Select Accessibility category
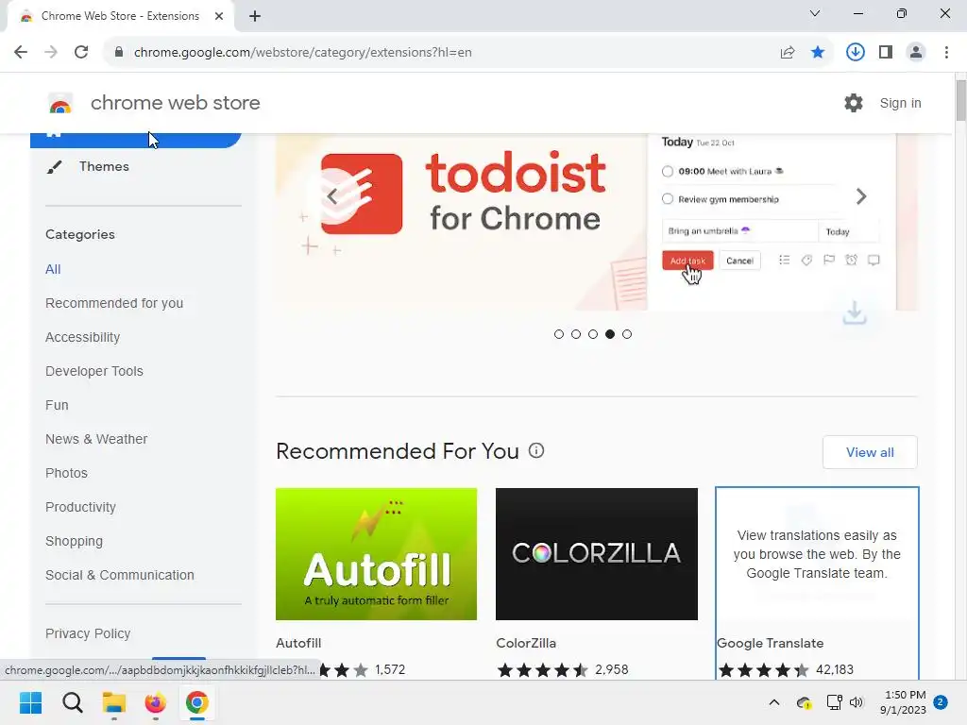This screenshot has width=967, height=725. point(83,337)
